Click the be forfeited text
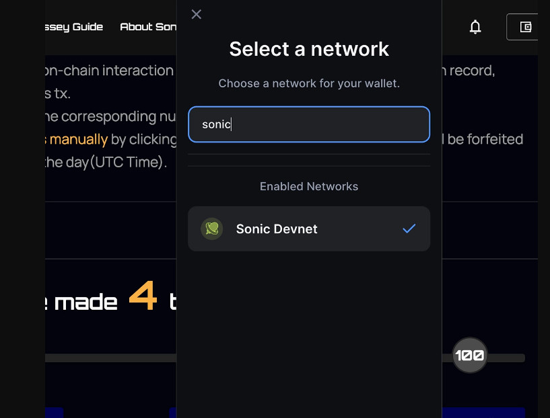The width and height of the screenshot is (550, 418). pyautogui.click(x=485, y=139)
